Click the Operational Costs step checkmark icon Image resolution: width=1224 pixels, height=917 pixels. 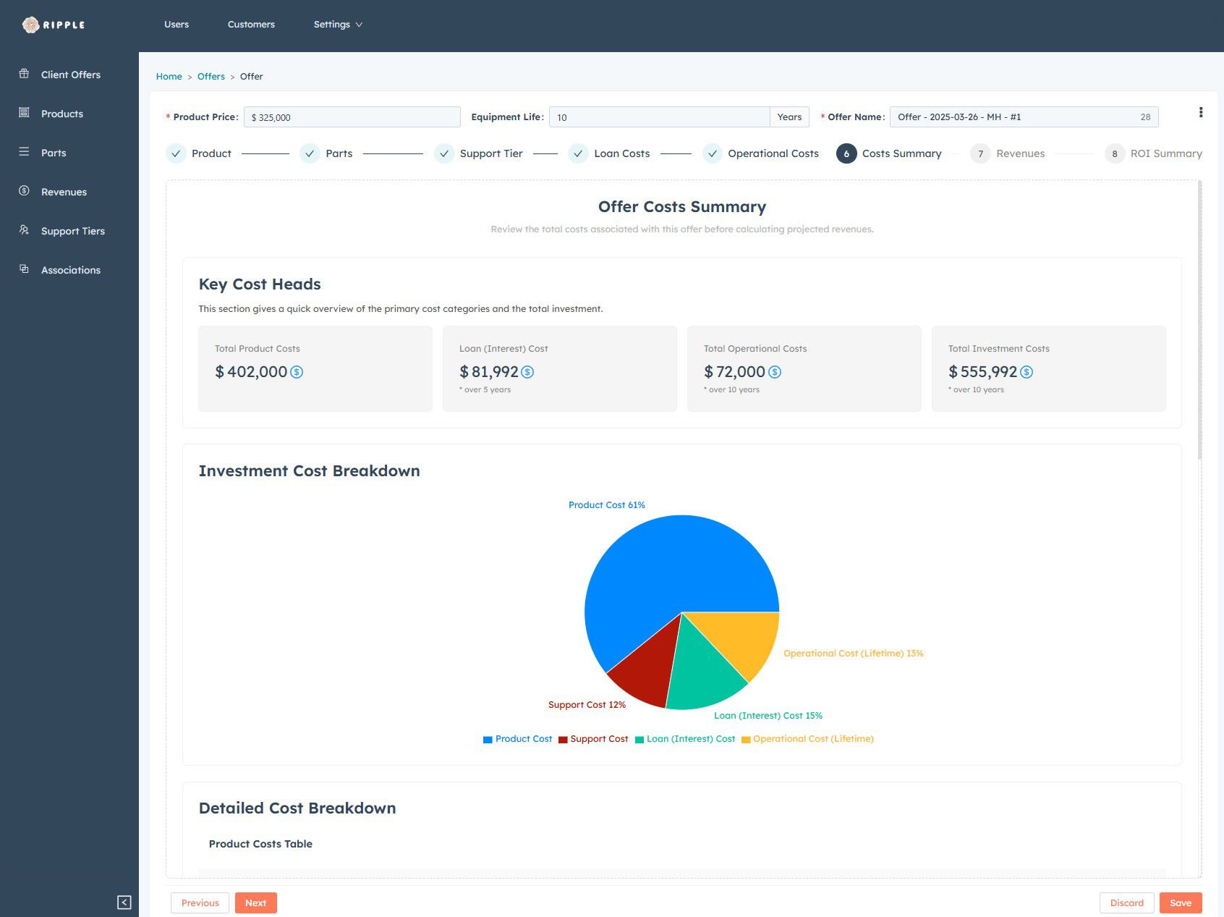click(x=713, y=153)
